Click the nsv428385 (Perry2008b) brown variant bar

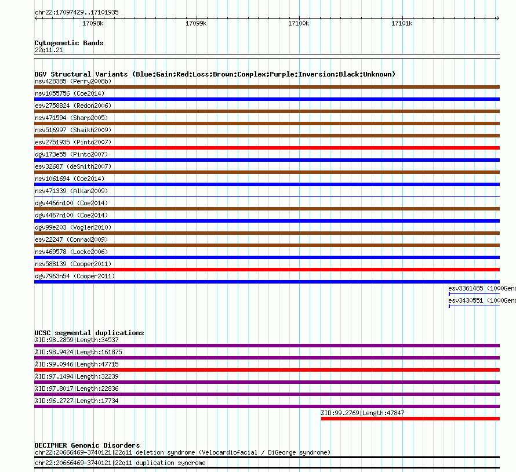[x=267, y=87]
